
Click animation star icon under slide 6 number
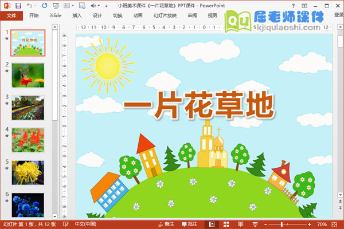click(7, 200)
